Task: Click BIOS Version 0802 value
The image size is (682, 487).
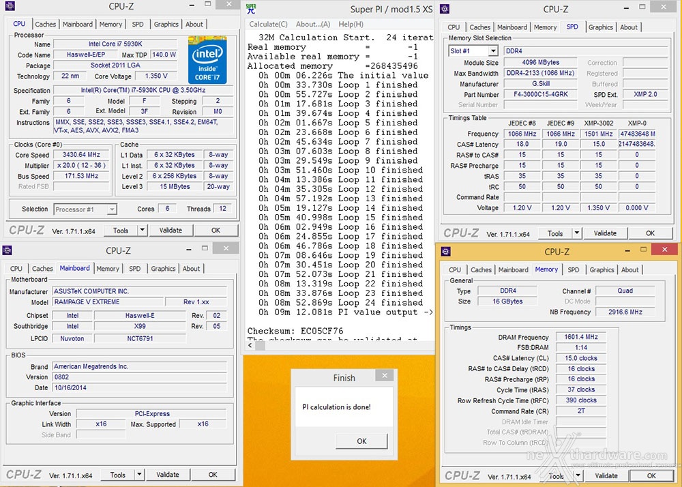Action: coord(139,377)
